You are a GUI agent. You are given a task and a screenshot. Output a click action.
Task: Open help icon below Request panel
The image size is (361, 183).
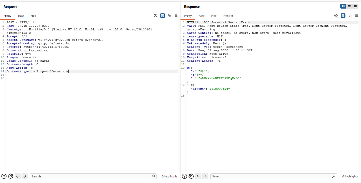pyautogui.click(x=4, y=176)
